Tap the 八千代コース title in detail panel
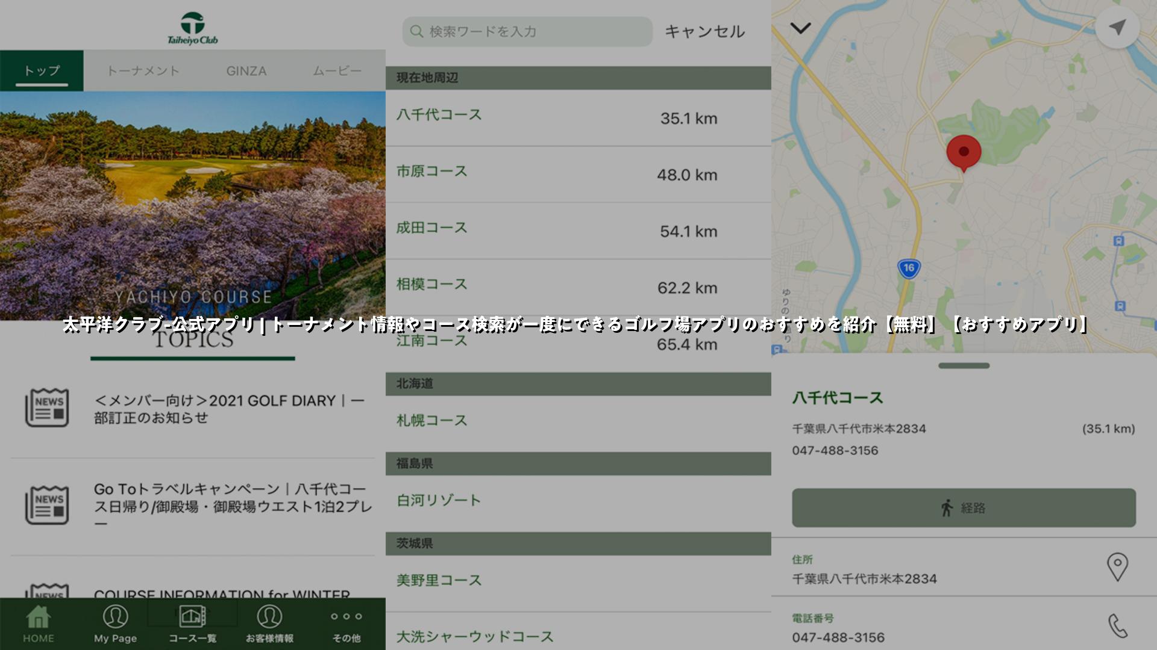The height and width of the screenshot is (650, 1157). pos(838,398)
